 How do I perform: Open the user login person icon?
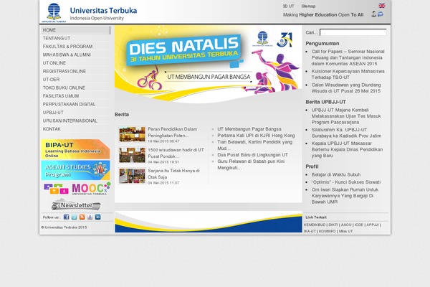373,14
